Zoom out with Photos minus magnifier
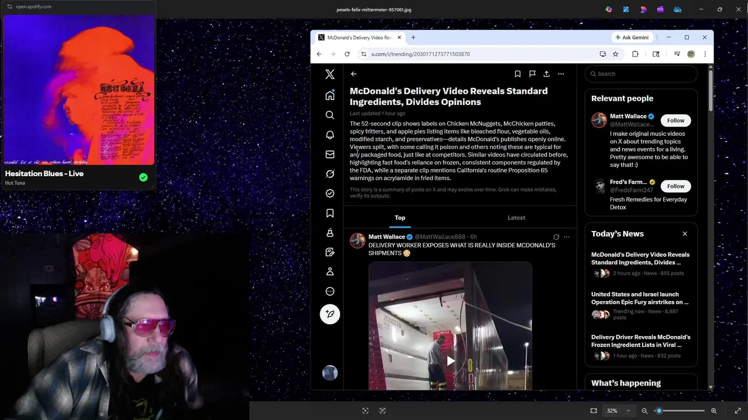Viewport: 748px width, 420px height. tap(645, 411)
